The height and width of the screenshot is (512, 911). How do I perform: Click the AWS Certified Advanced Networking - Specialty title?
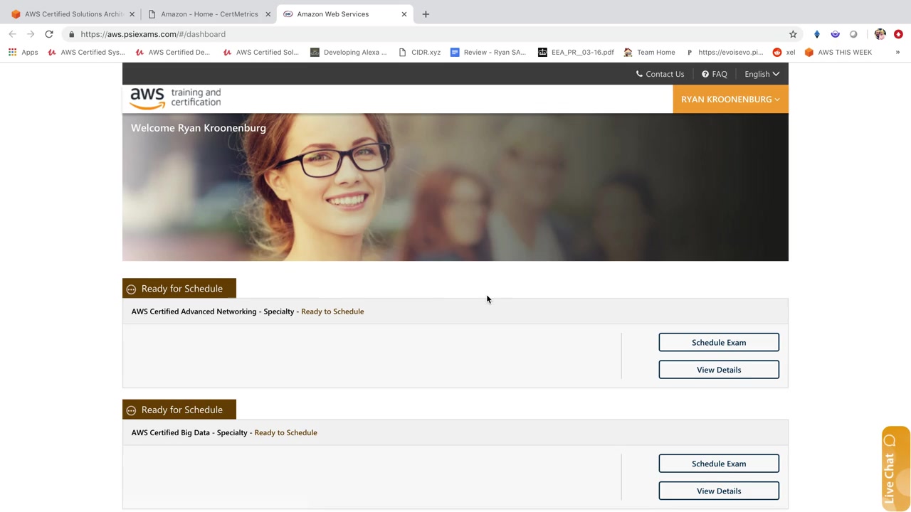[x=213, y=311]
